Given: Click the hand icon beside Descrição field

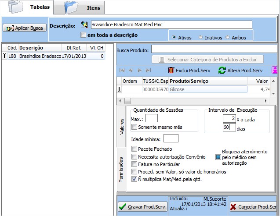Looking at the screenshot, I should click(85, 25).
